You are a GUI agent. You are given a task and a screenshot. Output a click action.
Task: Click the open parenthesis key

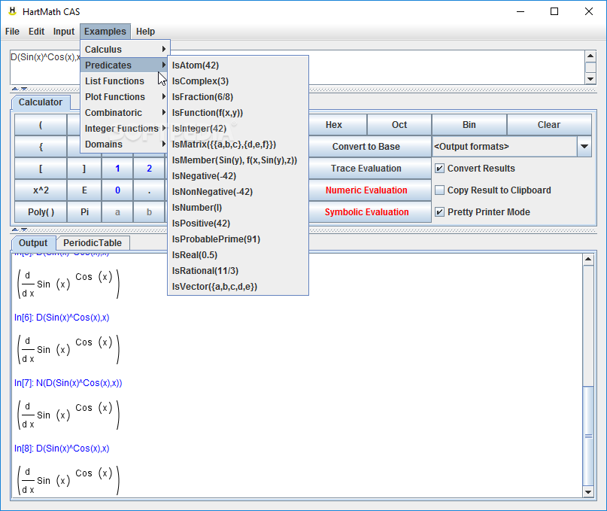tap(41, 125)
